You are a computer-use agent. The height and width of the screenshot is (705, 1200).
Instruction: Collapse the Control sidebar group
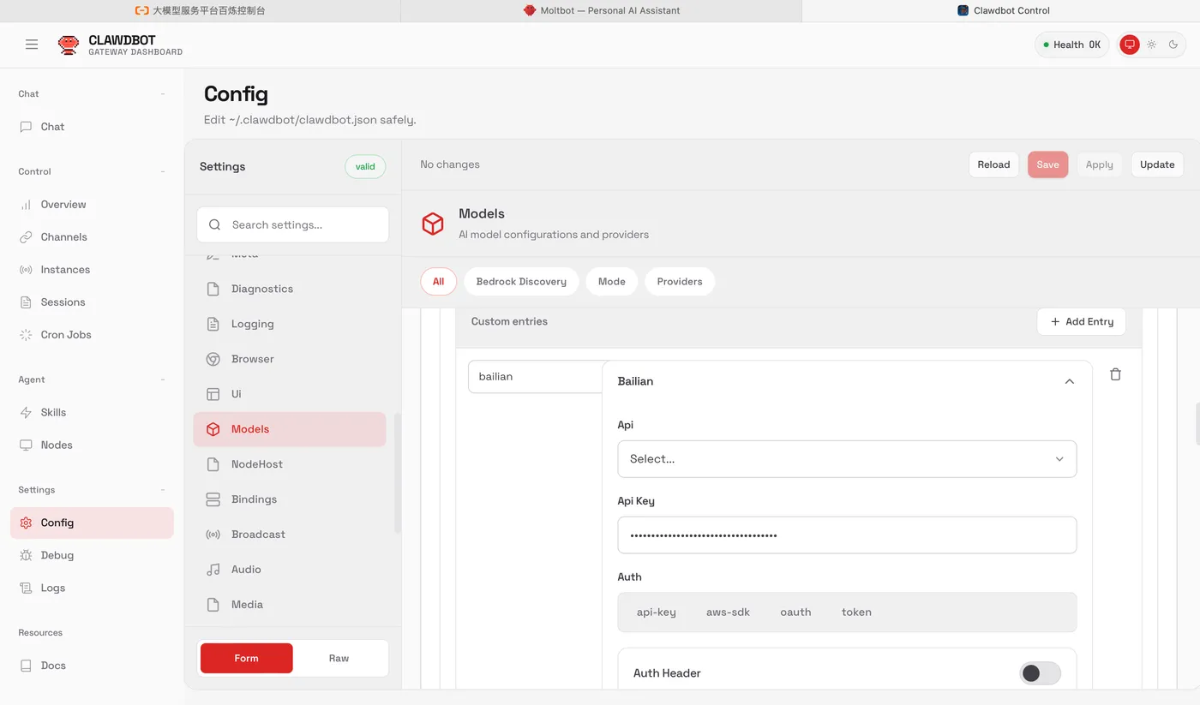(x=163, y=171)
